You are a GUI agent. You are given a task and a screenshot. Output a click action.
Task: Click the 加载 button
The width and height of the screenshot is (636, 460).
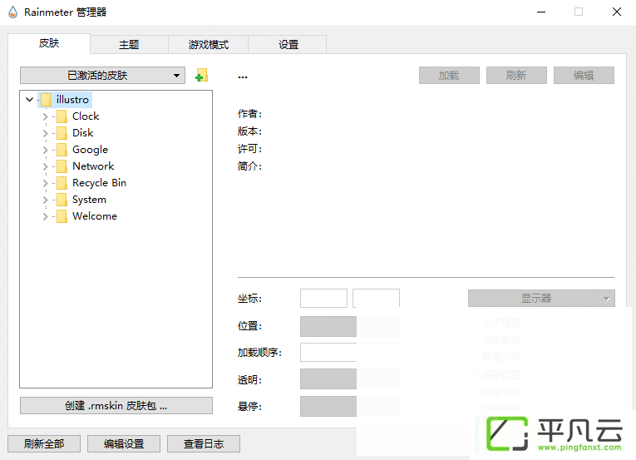click(x=449, y=76)
